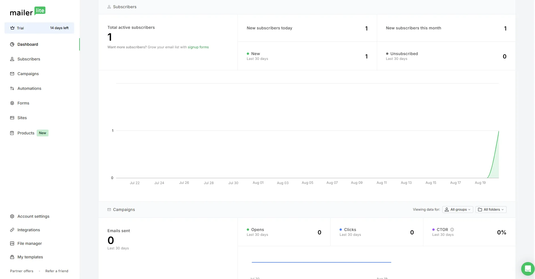535x279 pixels.
Task: Click the Trial crown icon
Action: [12, 28]
